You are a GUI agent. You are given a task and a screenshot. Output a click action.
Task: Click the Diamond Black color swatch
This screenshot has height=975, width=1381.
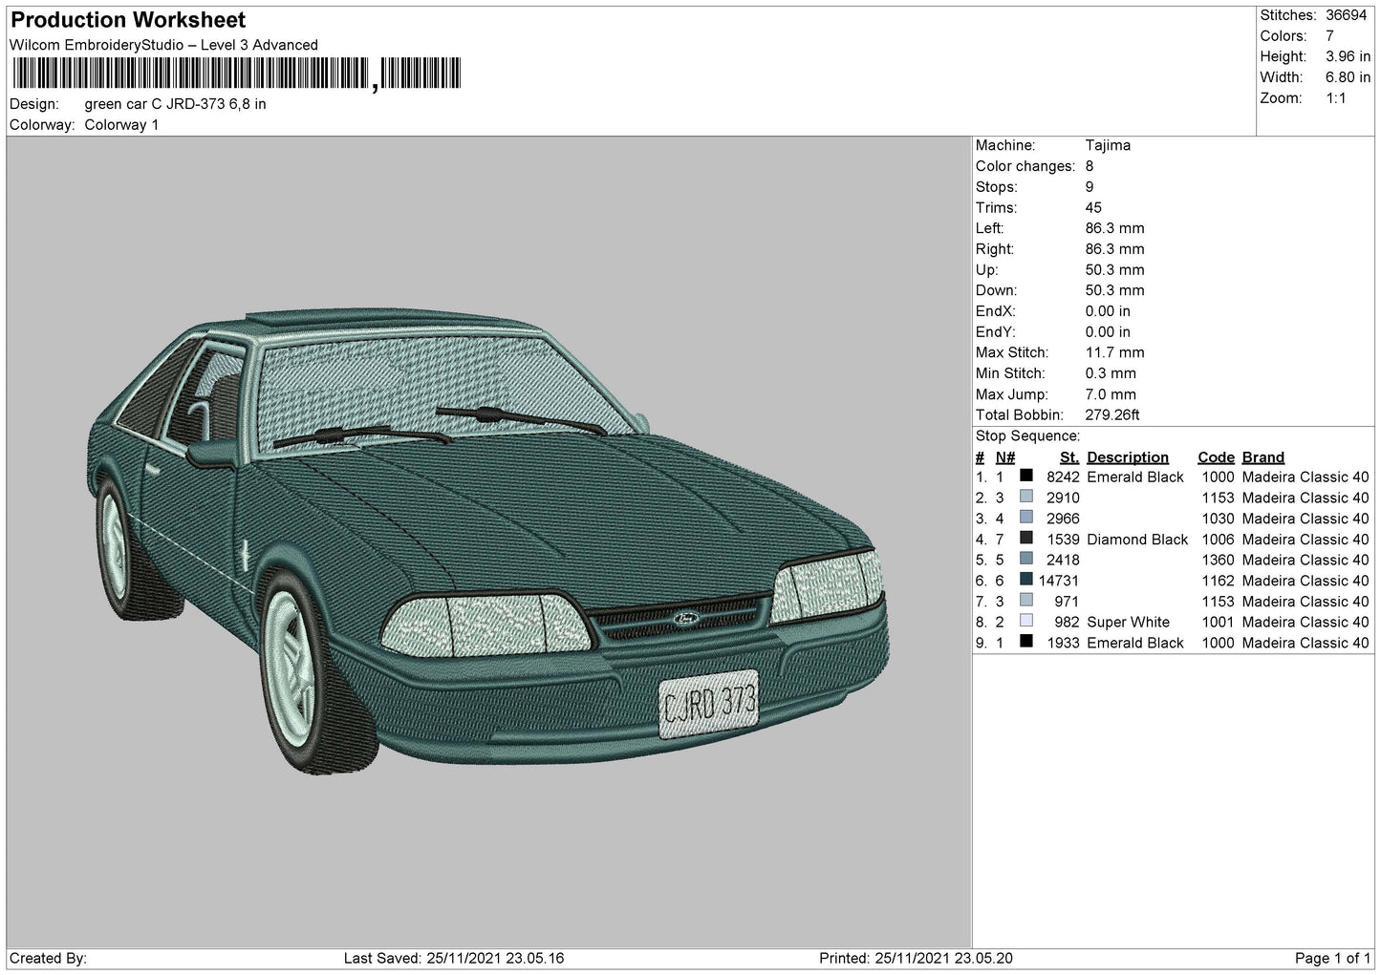point(1026,539)
